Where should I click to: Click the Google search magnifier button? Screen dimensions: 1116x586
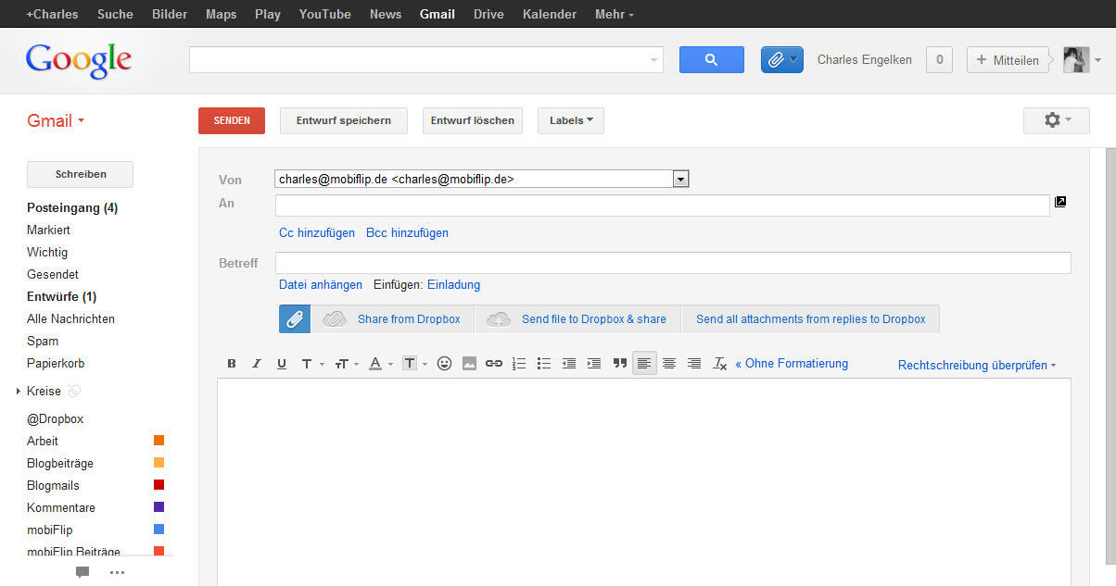(x=712, y=59)
